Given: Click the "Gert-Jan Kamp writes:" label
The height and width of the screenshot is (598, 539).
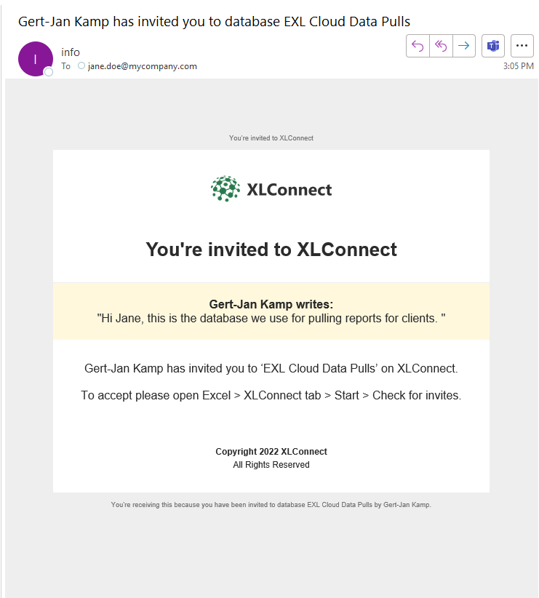Looking at the screenshot, I should [x=271, y=305].
